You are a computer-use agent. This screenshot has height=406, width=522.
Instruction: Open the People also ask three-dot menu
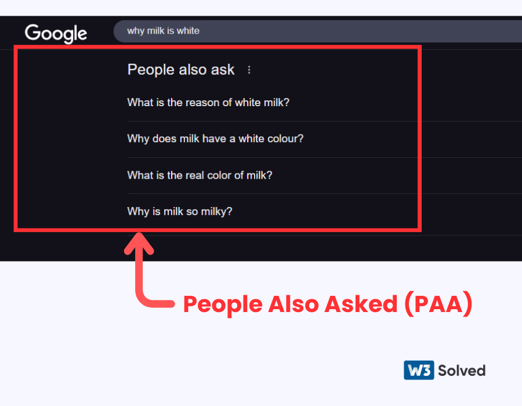coord(249,70)
